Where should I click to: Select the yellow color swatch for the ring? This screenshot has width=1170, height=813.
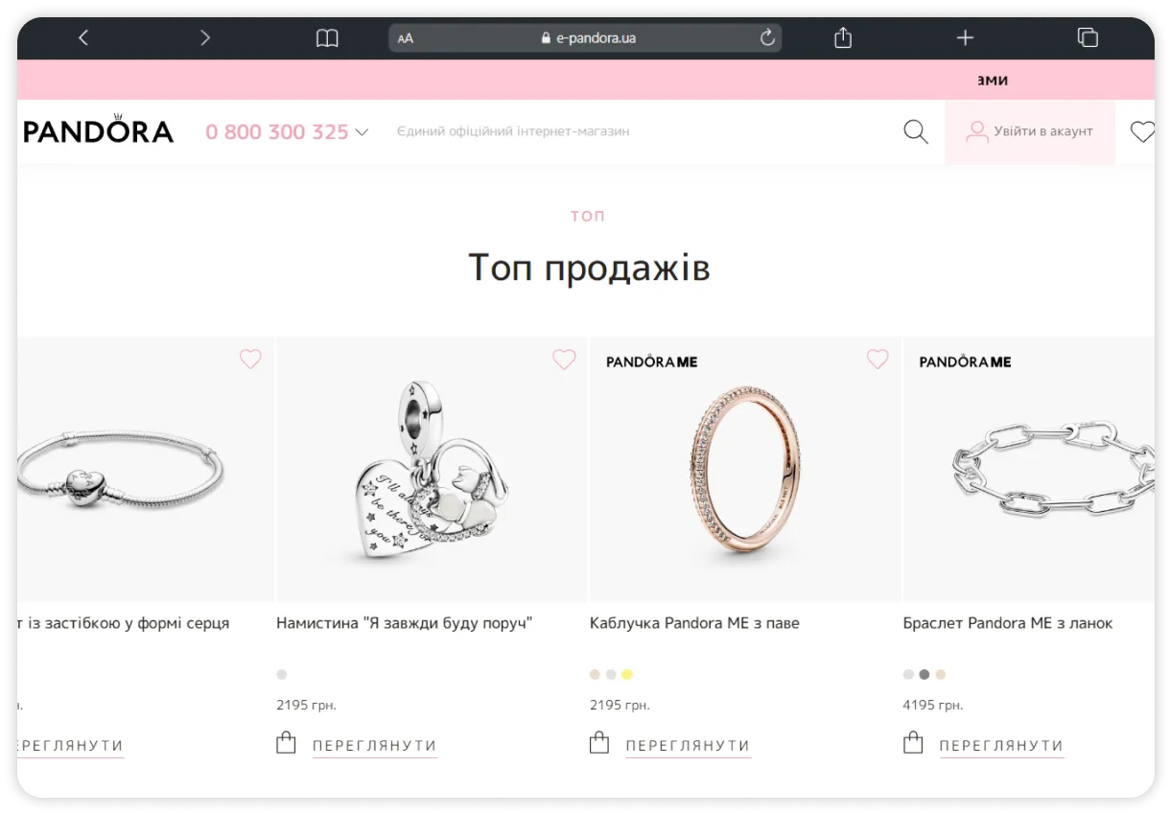coord(627,675)
